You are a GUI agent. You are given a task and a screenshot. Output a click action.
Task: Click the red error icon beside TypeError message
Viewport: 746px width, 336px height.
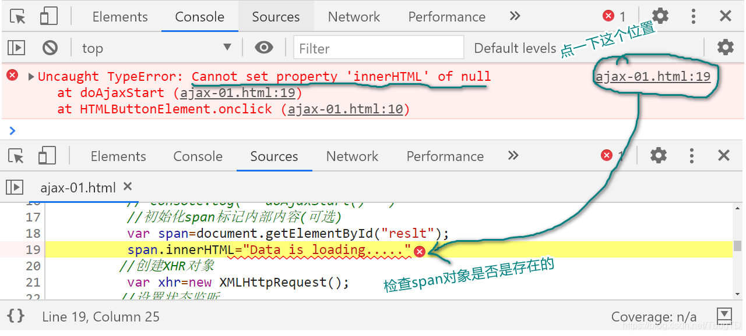coord(12,75)
